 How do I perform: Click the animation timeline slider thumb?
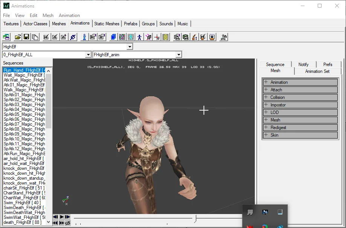(194, 219)
